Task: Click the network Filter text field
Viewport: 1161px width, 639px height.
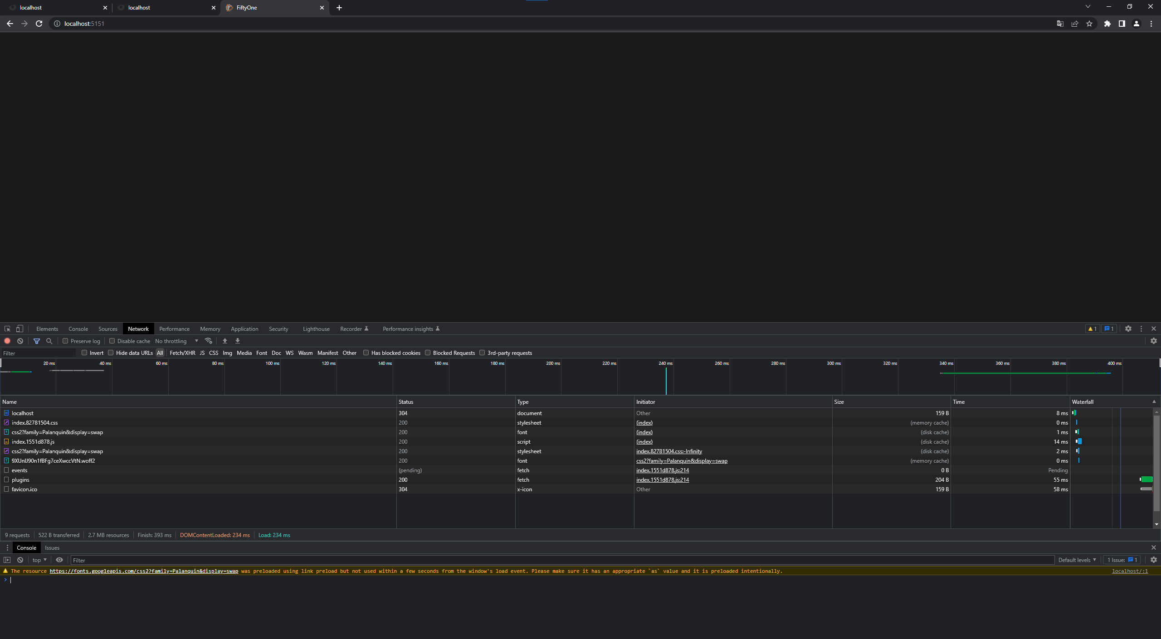Action: (39, 353)
